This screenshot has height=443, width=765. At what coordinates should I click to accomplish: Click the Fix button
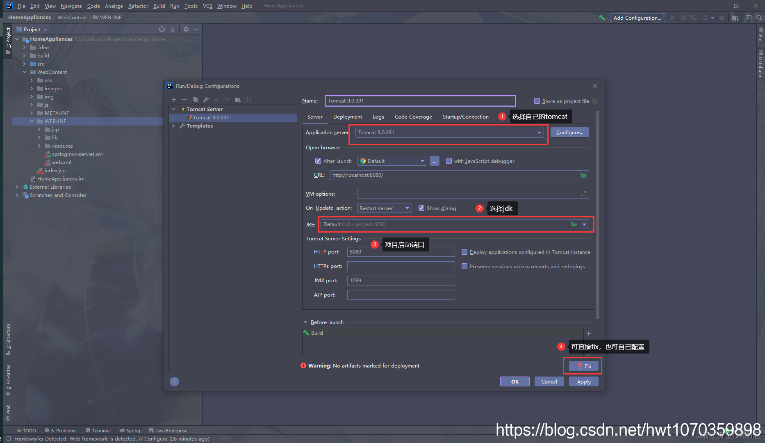click(584, 366)
